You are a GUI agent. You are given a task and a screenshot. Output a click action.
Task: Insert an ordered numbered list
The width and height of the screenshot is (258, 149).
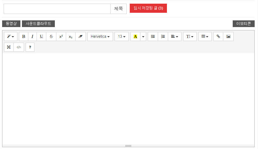[x=163, y=36]
